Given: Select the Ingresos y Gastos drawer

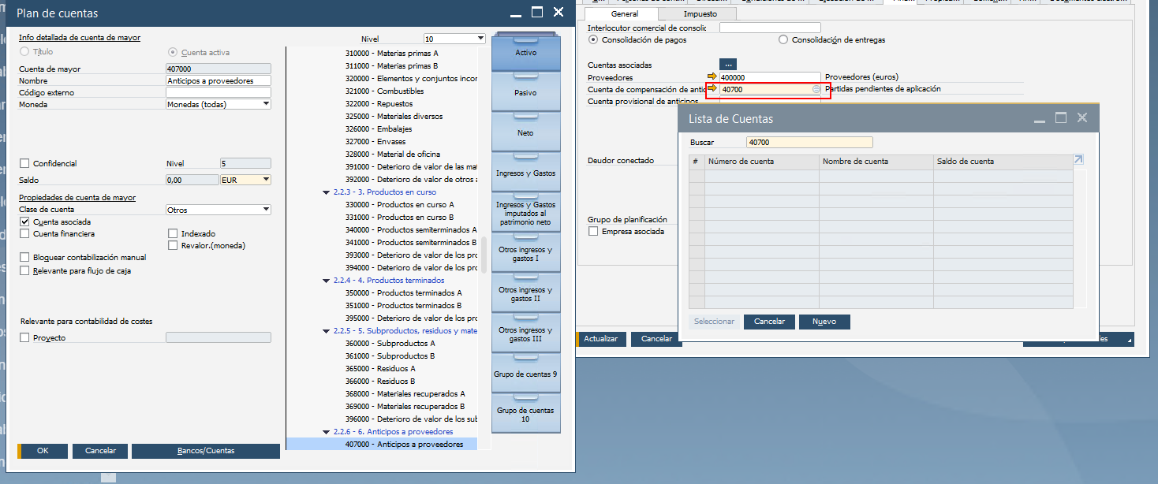Looking at the screenshot, I should (525, 173).
